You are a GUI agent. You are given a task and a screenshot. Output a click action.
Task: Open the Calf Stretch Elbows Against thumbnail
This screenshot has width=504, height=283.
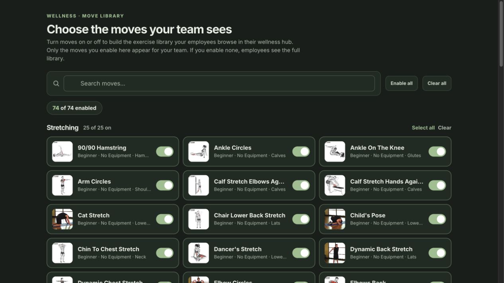[199, 185]
